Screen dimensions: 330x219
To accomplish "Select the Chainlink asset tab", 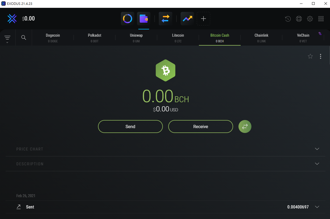I will (261, 38).
